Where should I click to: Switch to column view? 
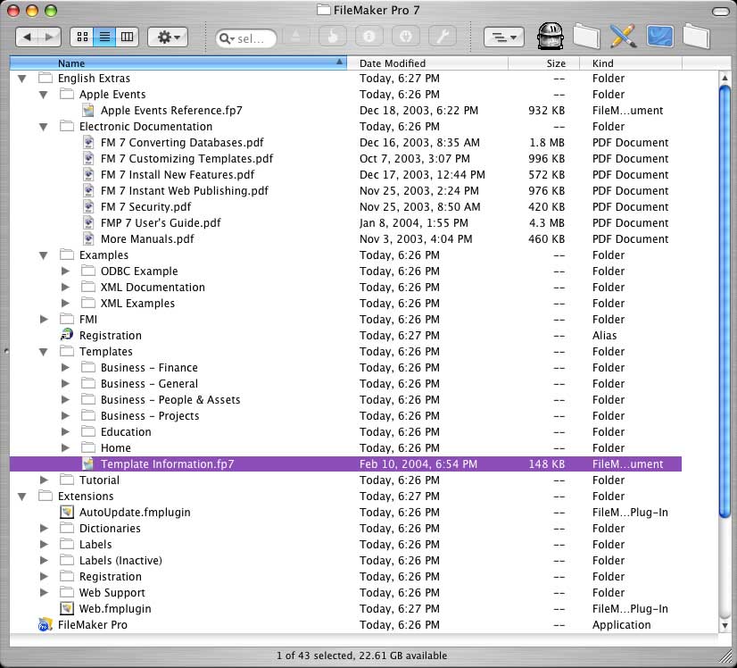pos(127,37)
